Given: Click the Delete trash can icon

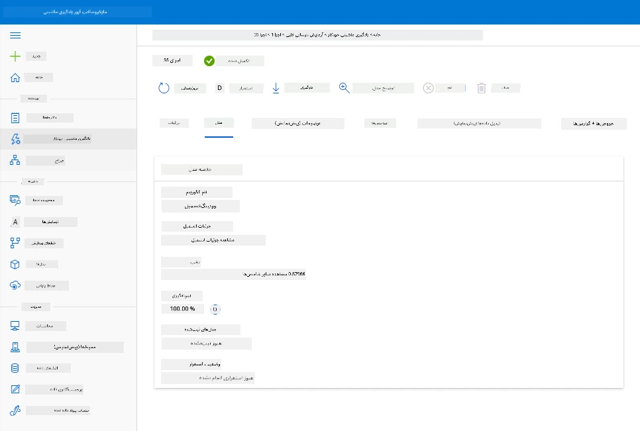Looking at the screenshot, I should coord(482,88).
